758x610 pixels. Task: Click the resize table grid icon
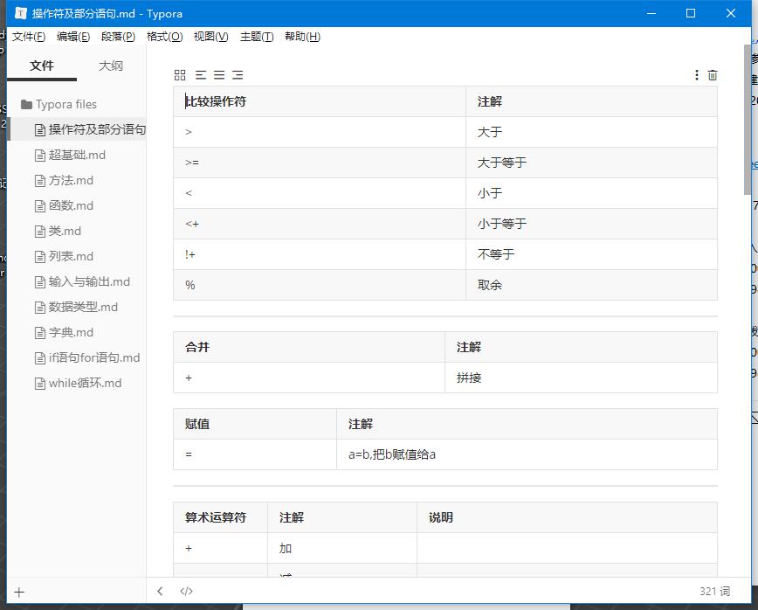point(180,75)
